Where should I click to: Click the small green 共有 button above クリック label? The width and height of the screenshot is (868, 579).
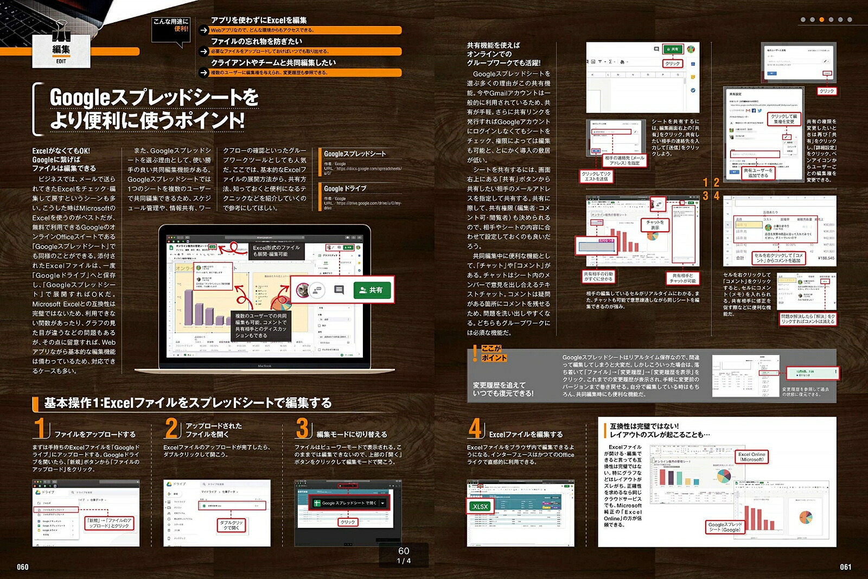coord(673,49)
